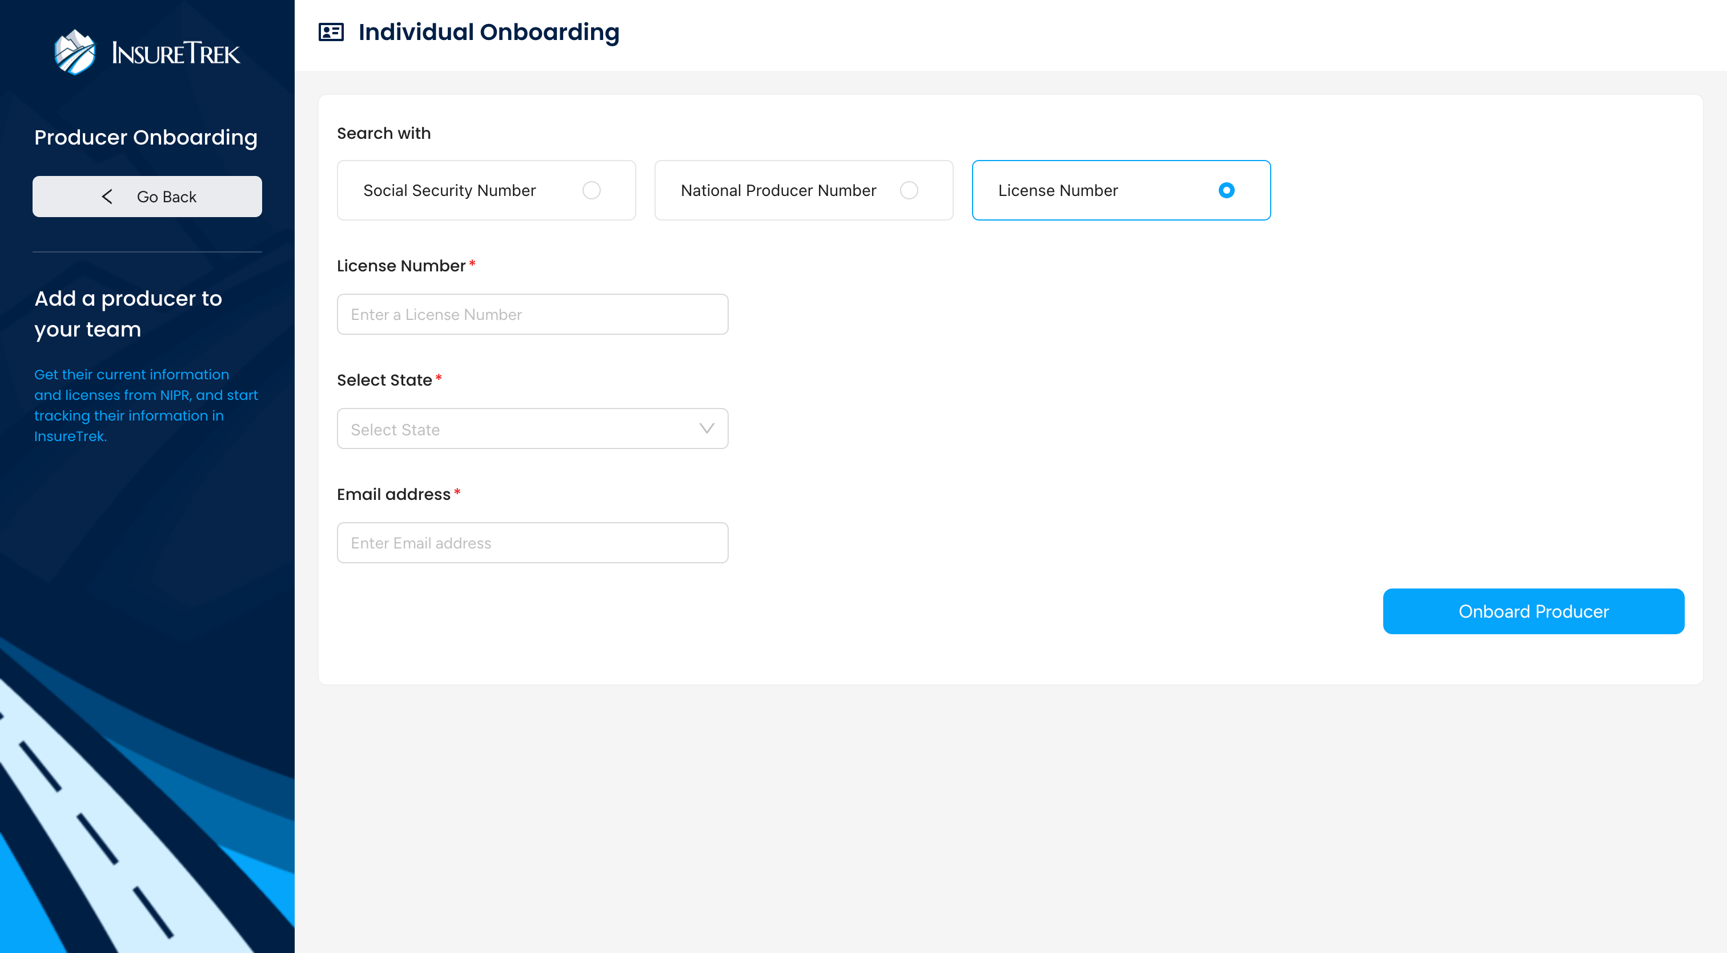Click the Producer Onboarding sidebar title
This screenshot has width=1727, height=953.
point(146,138)
